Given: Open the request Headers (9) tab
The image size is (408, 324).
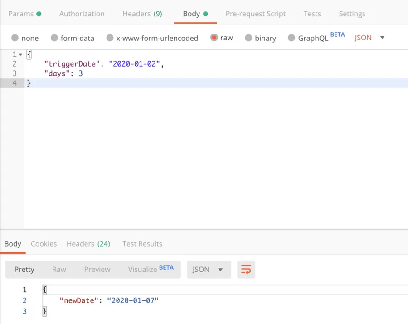Looking at the screenshot, I should click(x=142, y=14).
